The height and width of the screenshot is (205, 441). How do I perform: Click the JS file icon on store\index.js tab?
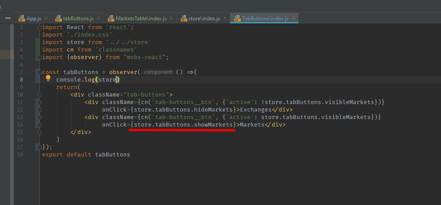tap(184, 19)
